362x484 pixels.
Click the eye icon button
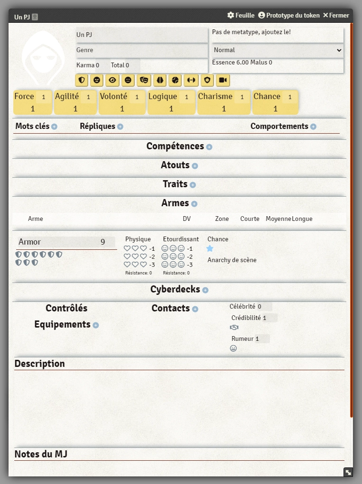tap(112, 80)
